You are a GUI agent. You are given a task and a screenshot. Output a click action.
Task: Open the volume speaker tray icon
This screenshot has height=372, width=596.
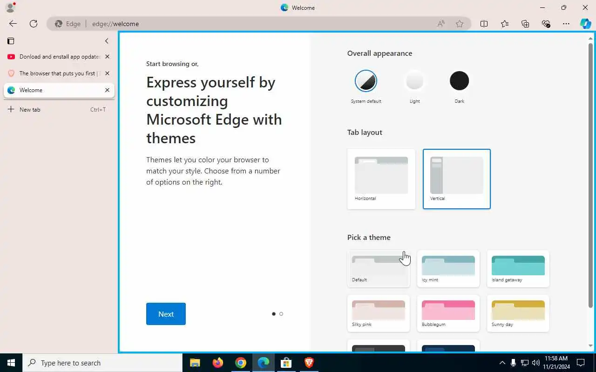(x=535, y=363)
